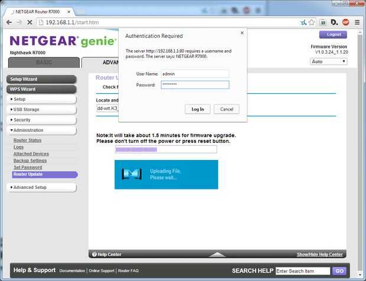
Task: Open the language dropdown showing Auto
Action: tap(328, 61)
